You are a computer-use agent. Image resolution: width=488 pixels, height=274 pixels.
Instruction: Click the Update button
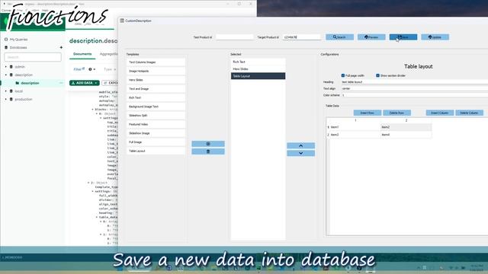(435, 37)
